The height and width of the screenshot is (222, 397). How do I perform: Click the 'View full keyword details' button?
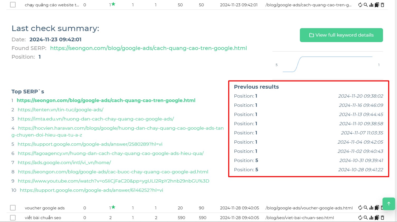click(x=341, y=35)
